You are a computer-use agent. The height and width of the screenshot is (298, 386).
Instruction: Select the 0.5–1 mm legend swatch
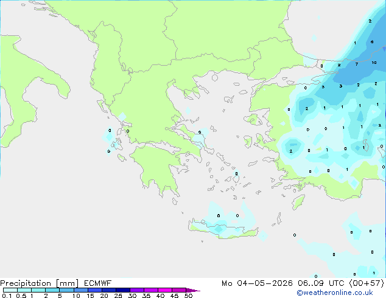coord(24,290)
